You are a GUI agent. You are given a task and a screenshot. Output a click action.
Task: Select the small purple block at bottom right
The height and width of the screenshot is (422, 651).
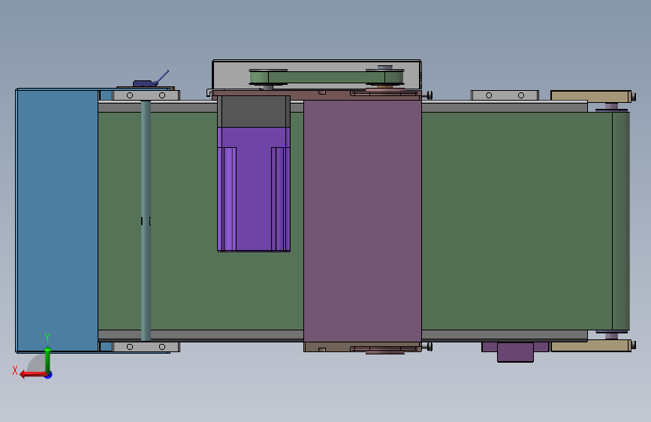[x=515, y=352]
